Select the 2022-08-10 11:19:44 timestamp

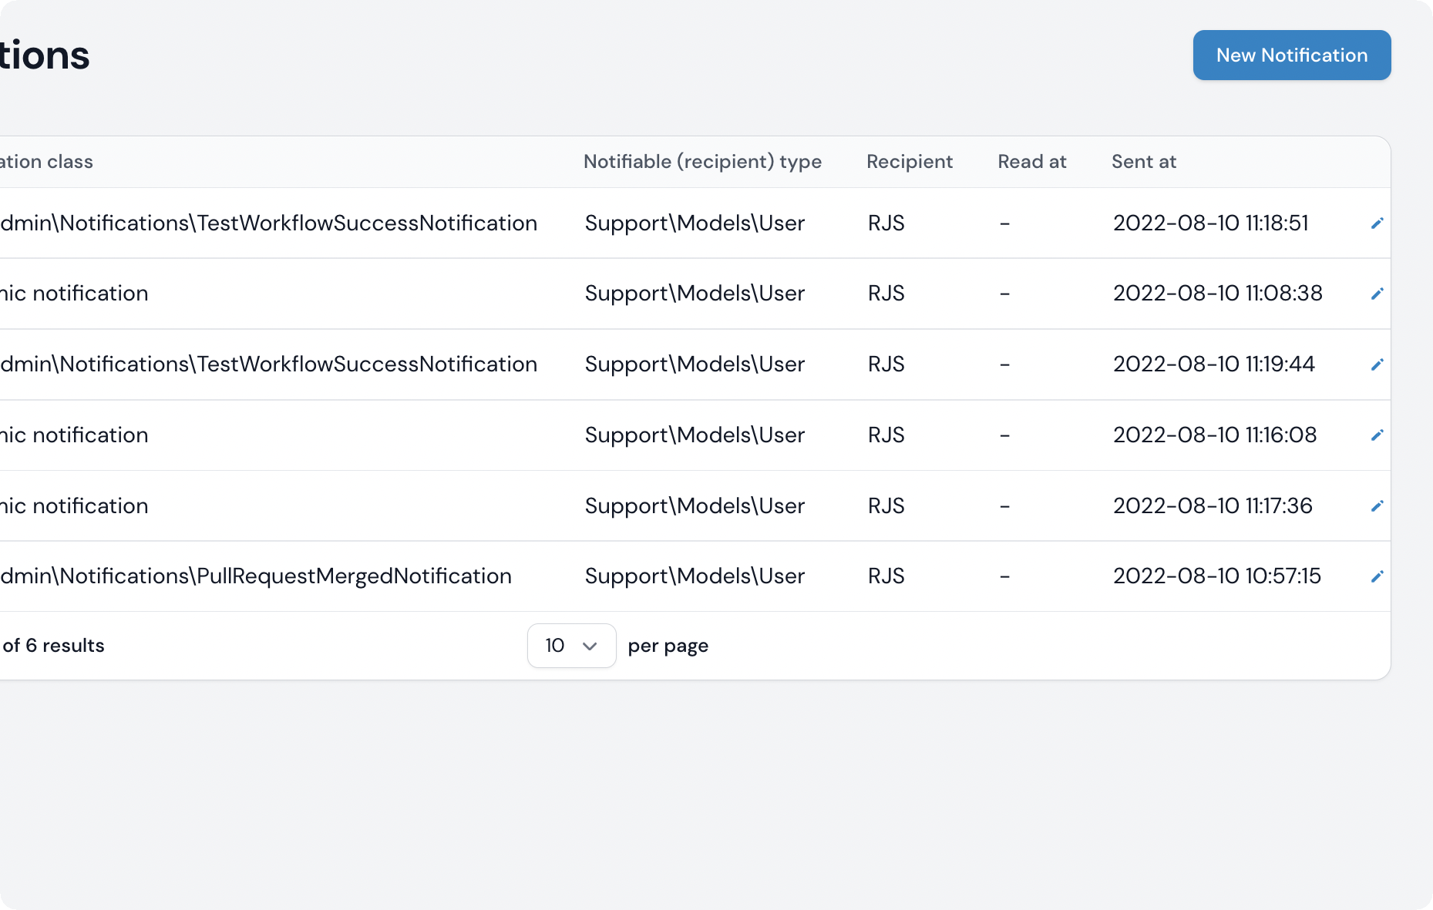[1214, 364]
